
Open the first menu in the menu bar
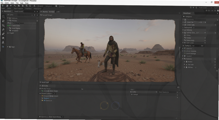pyautogui.click(x=2, y=3)
